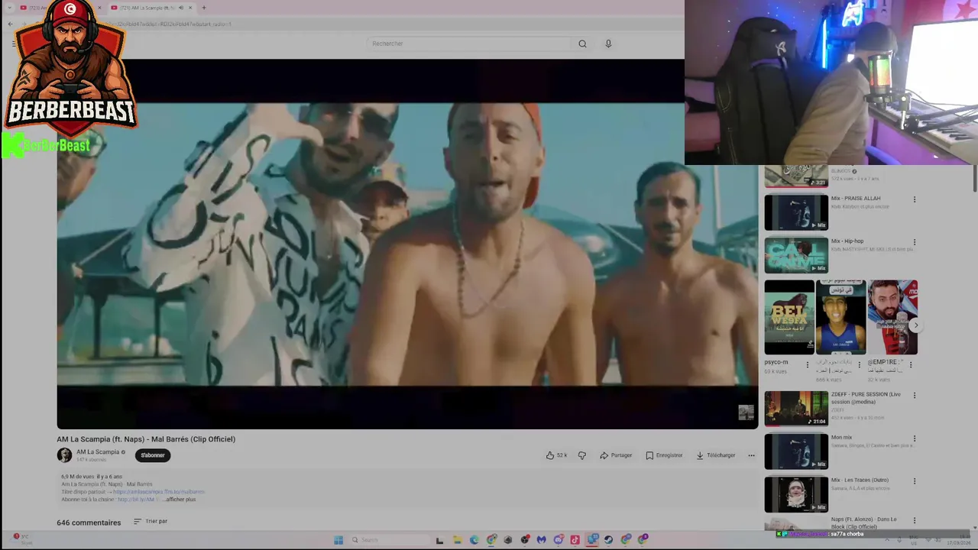Mute tab via speaker icon on tab
The height and width of the screenshot is (550, 978).
tap(181, 8)
